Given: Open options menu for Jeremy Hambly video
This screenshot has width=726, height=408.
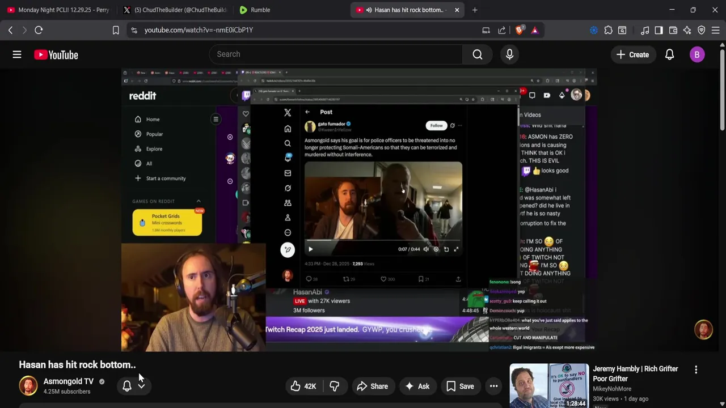Looking at the screenshot, I should point(696,369).
